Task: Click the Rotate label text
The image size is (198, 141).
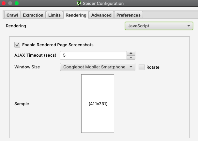Action: pyautogui.click(x=153, y=67)
